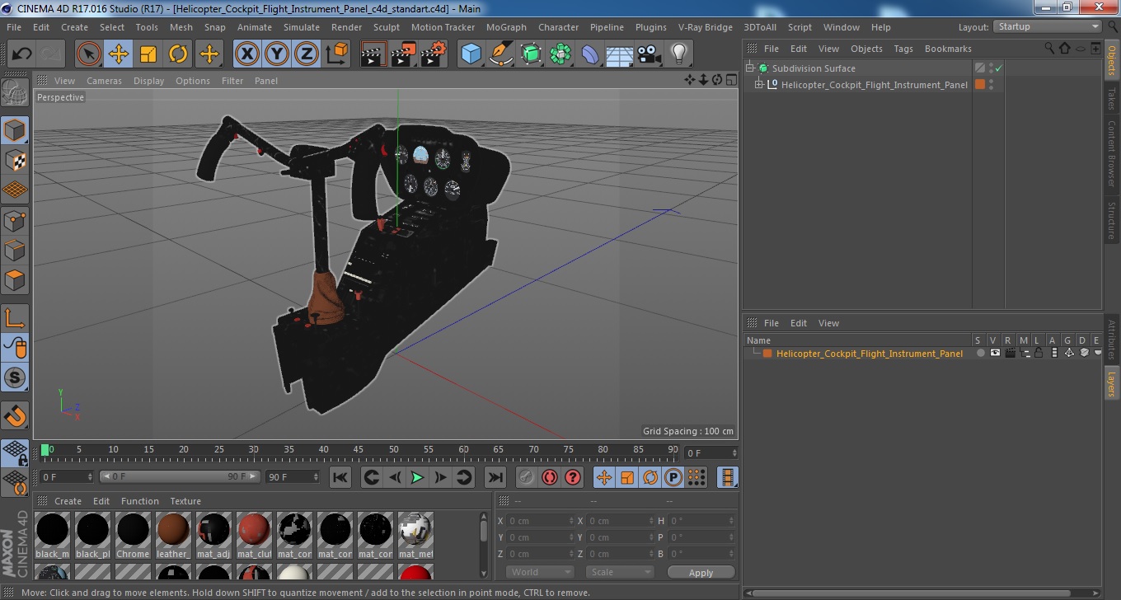The image size is (1121, 600).
Task: Toggle coordinate system icon
Action: 336,54
